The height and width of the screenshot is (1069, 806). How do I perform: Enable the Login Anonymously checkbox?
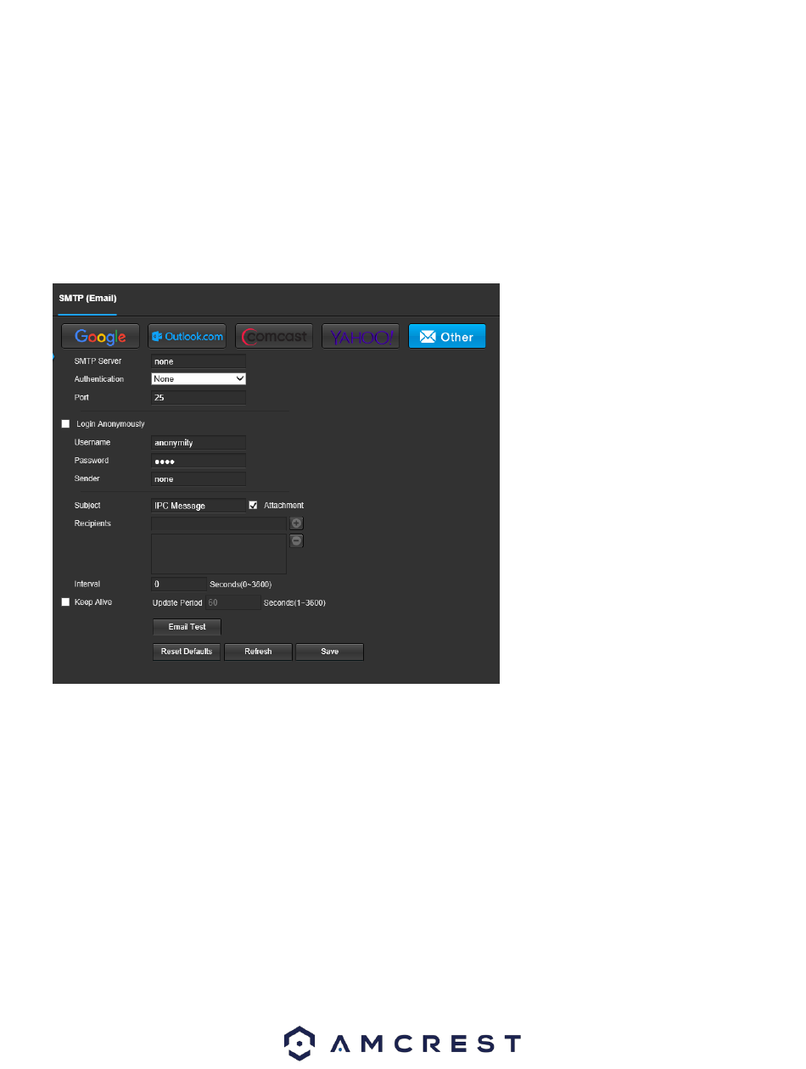pos(65,423)
